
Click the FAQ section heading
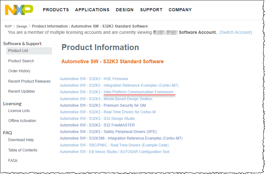[8, 133]
